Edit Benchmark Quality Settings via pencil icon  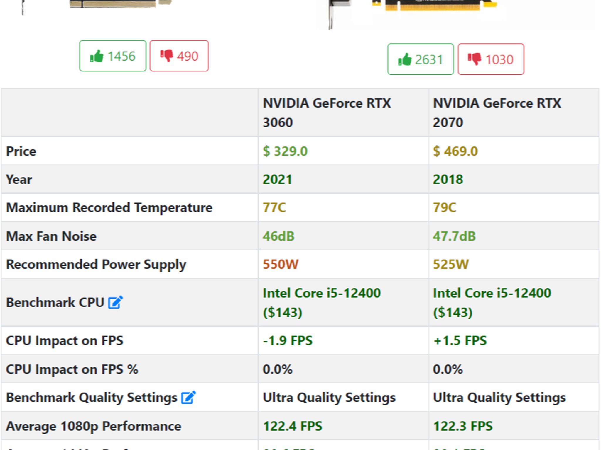(x=188, y=398)
